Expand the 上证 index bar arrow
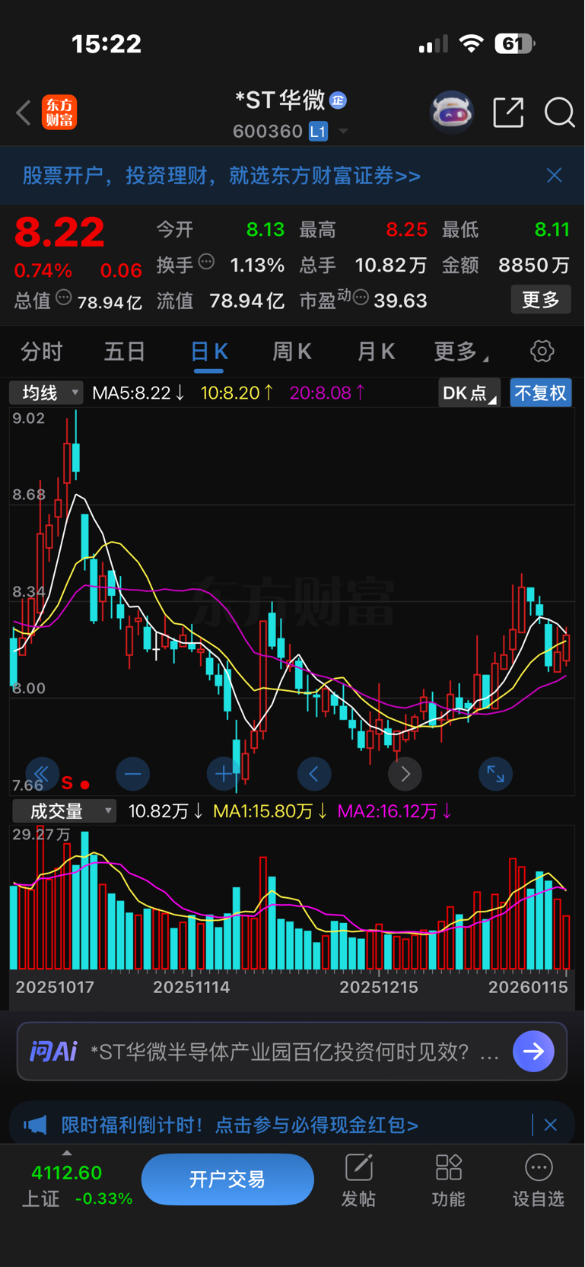Image resolution: width=585 pixels, height=1267 pixels. 67,1153
